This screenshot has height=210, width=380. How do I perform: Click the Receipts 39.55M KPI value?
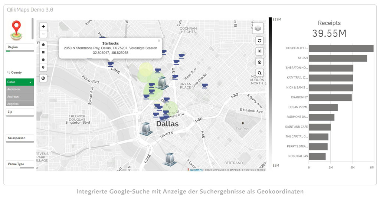(330, 33)
